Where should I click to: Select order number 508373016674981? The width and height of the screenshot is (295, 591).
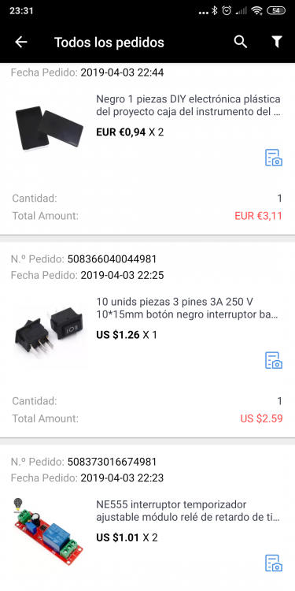click(112, 462)
